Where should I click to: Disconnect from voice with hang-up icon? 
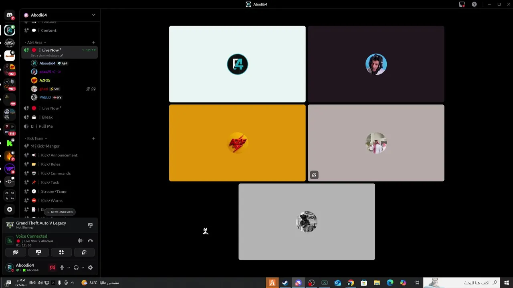click(x=90, y=241)
